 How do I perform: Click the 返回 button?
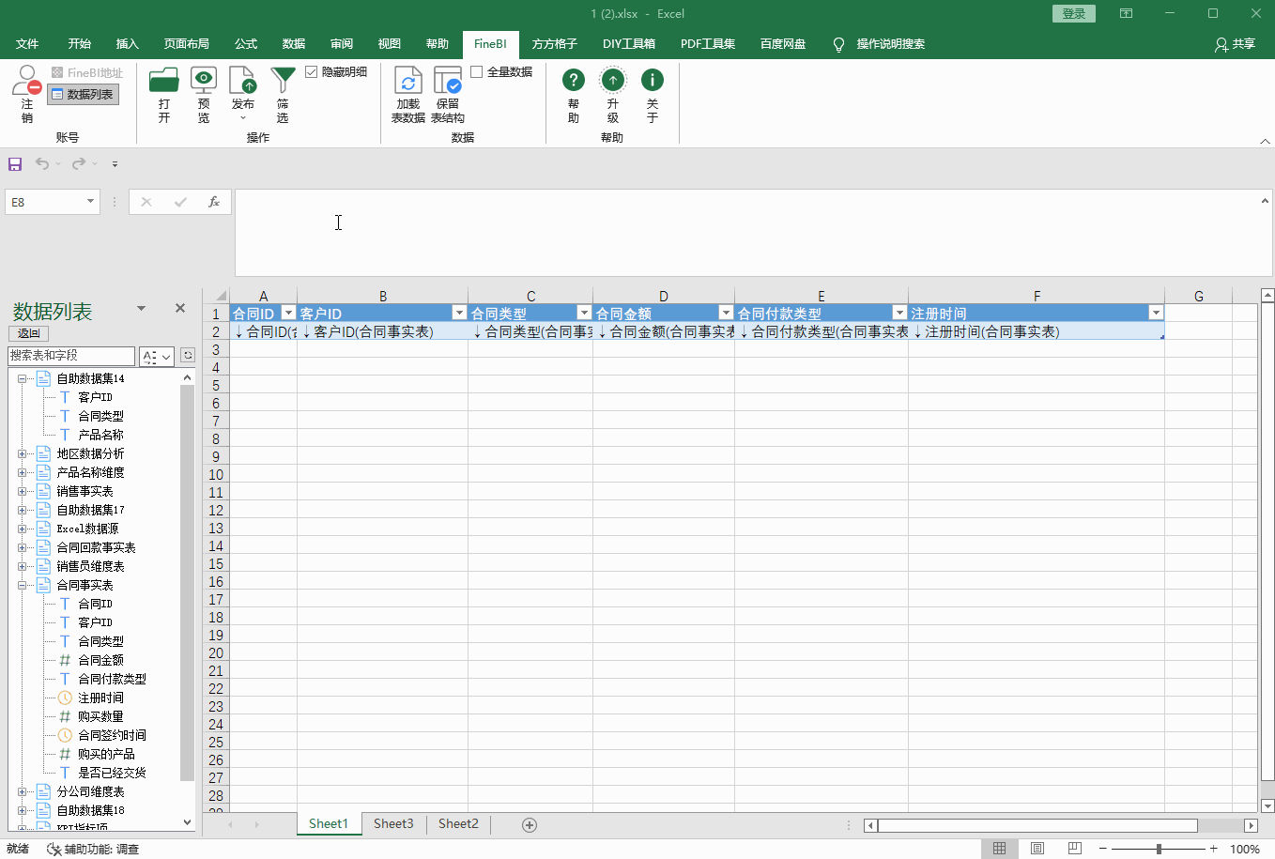pos(29,333)
